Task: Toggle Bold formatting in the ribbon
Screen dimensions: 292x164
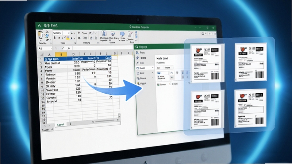Action: [x=54, y=38]
